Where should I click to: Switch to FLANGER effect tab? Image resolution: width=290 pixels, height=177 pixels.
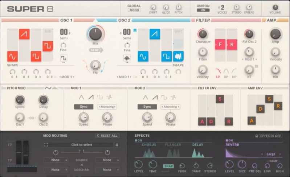(173, 145)
